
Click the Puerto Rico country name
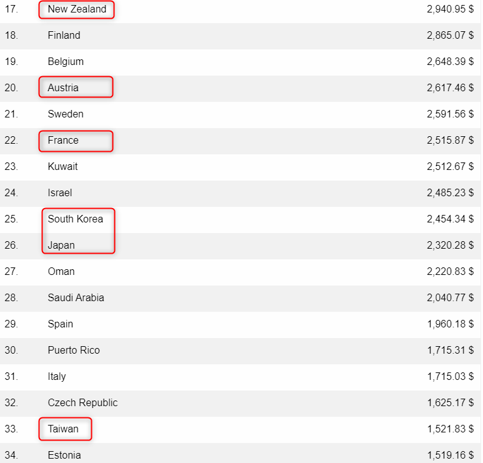click(x=74, y=351)
